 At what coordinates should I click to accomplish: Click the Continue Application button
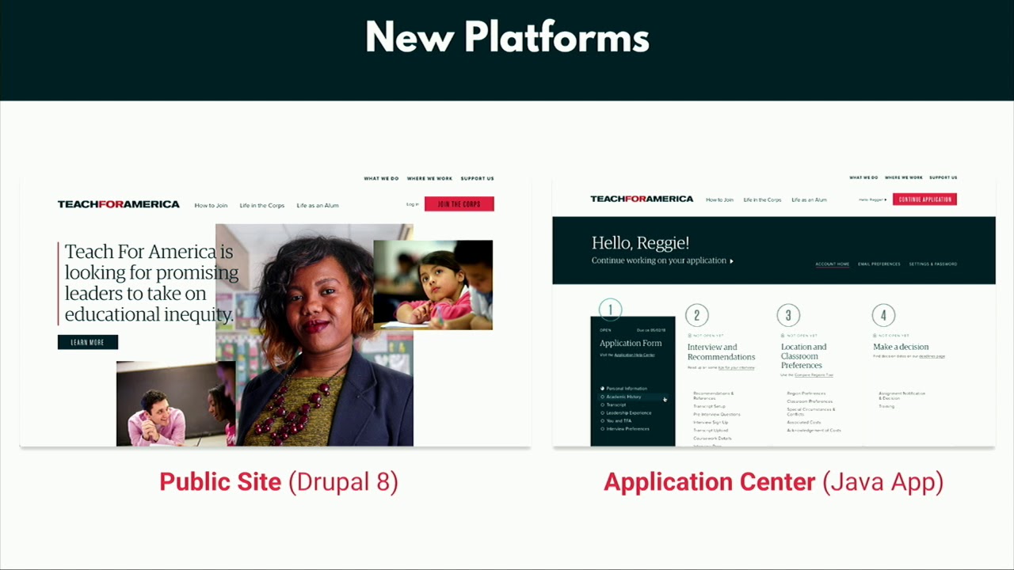(924, 199)
